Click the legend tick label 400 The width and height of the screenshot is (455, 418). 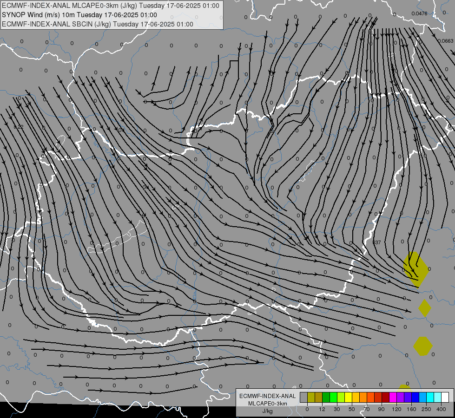pos(442,409)
